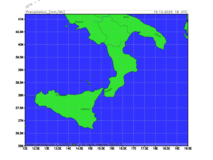
Task: Click the Precipitation [mm/6h] title
Action: (45, 12)
